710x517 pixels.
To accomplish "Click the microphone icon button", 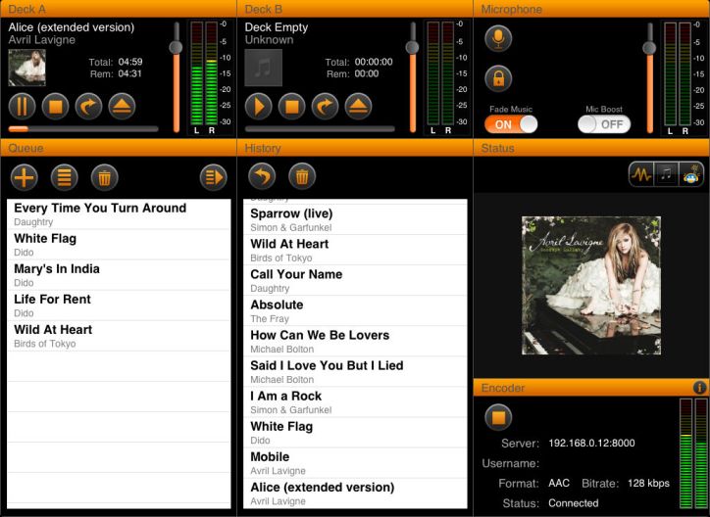I will point(498,39).
